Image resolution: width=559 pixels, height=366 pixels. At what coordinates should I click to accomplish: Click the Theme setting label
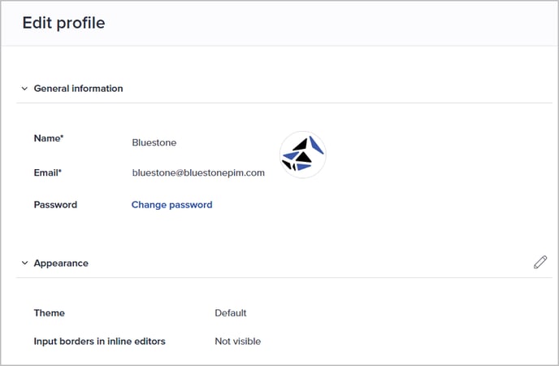[x=50, y=313]
